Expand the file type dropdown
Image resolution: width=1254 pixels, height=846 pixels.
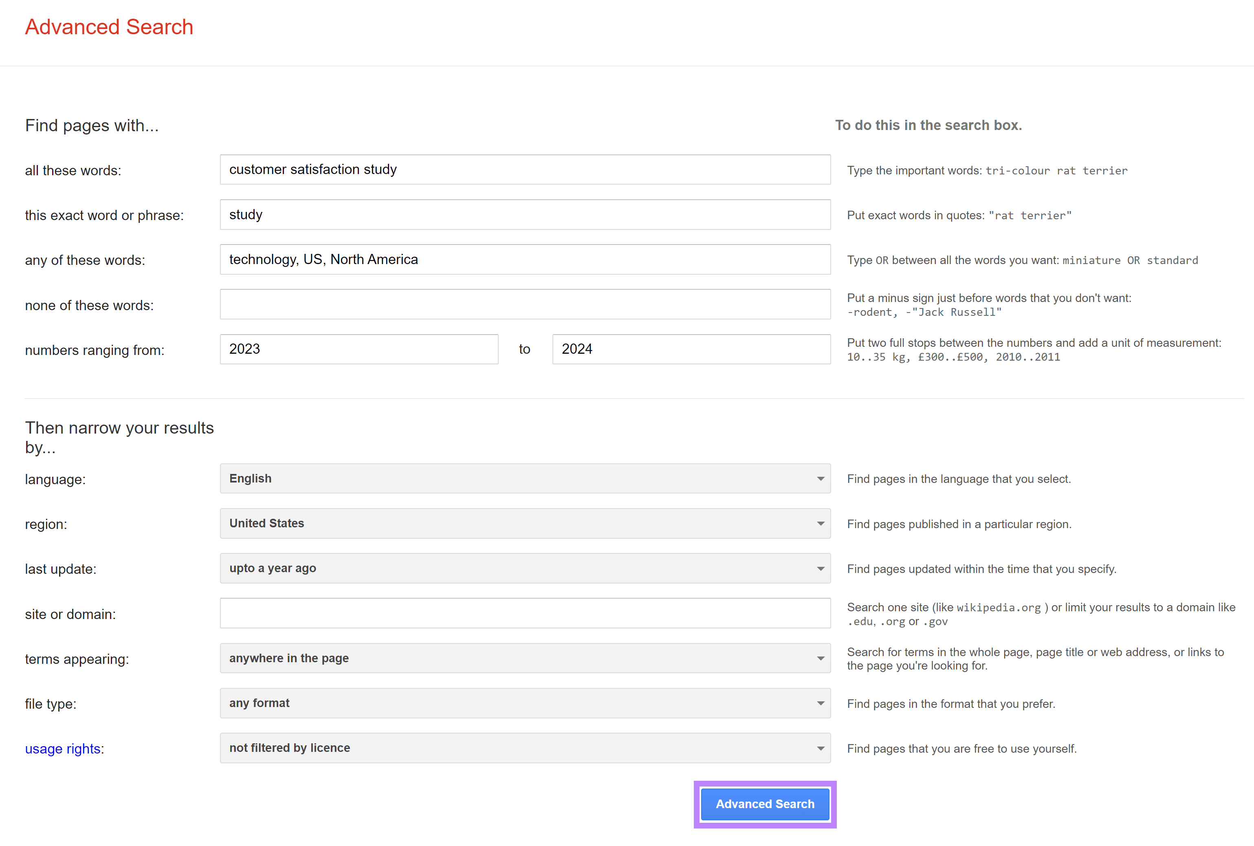pos(818,703)
